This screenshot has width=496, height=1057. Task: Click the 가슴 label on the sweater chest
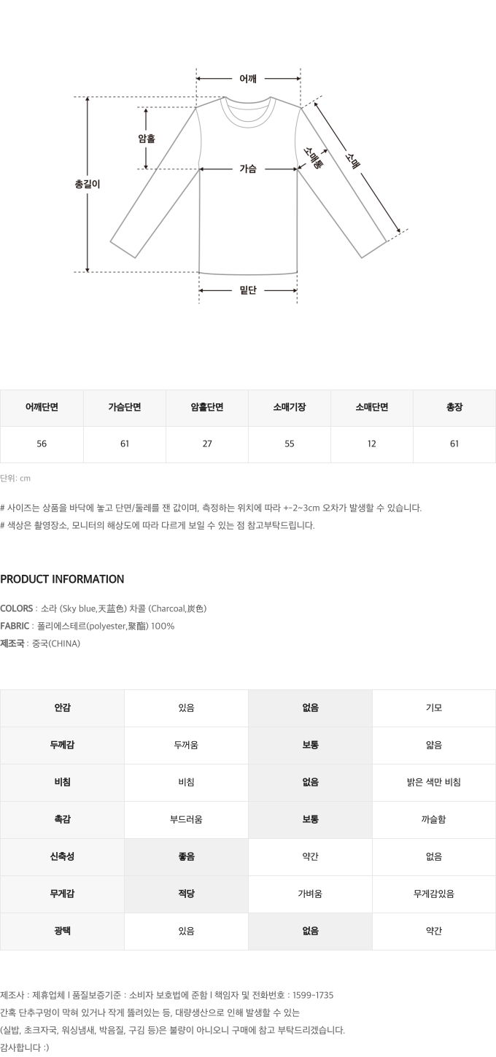pyautogui.click(x=248, y=169)
